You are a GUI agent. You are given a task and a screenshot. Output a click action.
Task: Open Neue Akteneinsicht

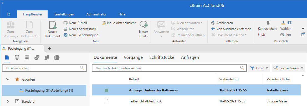click(x=119, y=23)
